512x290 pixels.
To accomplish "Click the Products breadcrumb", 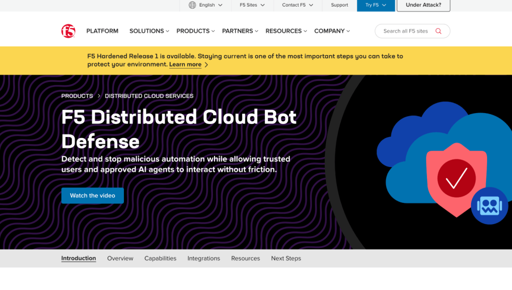I will click(77, 96).
